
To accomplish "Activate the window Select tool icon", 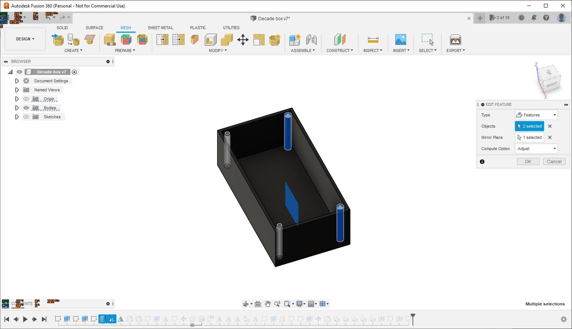I will 428,40.
